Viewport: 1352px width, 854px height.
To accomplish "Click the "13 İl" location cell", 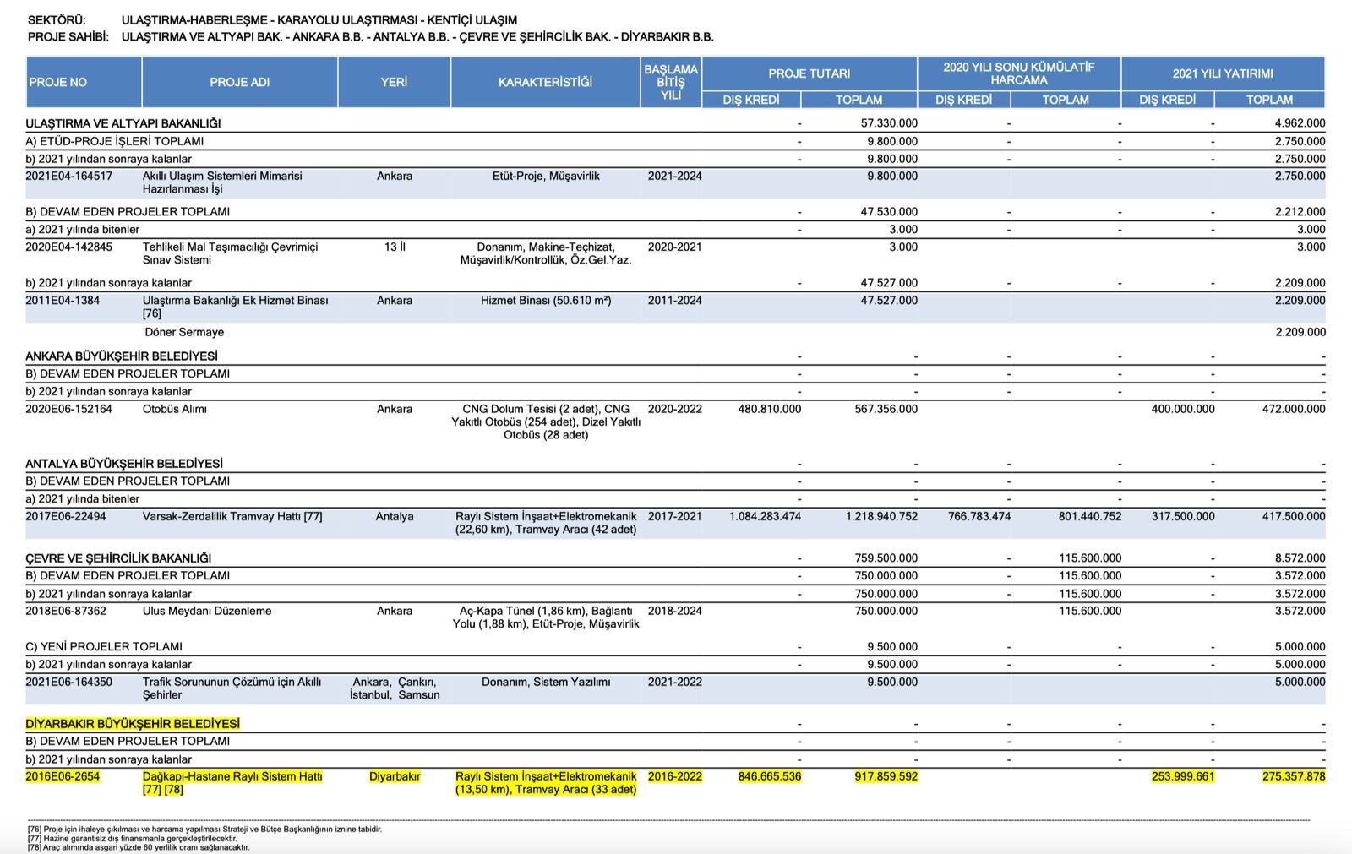I will coord(395,247).
